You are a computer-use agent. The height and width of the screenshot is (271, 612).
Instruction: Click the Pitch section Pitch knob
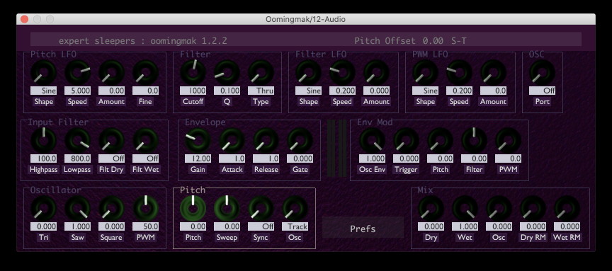193,208
